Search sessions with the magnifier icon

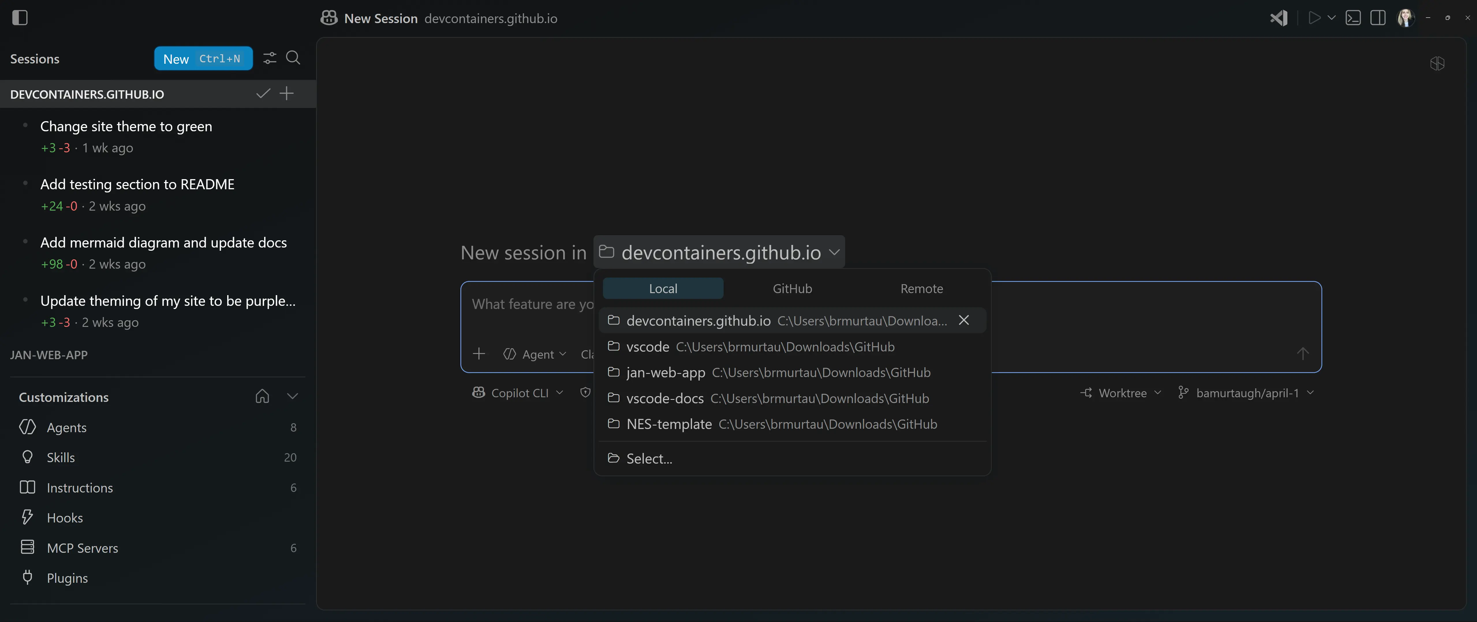tap(293, 58)
